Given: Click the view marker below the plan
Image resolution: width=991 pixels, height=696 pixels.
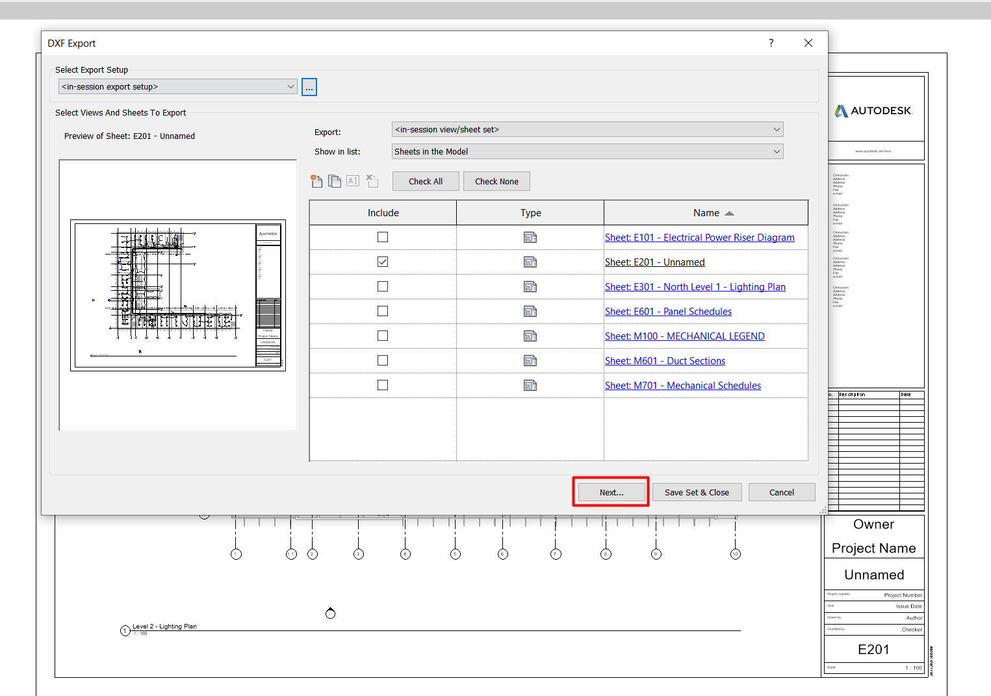Looking at the screenshot, I should click(x=330, y=613).
